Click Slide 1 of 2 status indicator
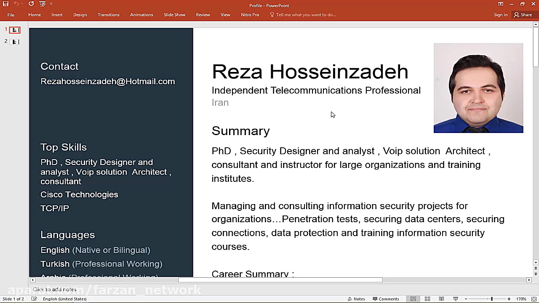The width and height of the screenshot is (539, 303). (13, 299)
